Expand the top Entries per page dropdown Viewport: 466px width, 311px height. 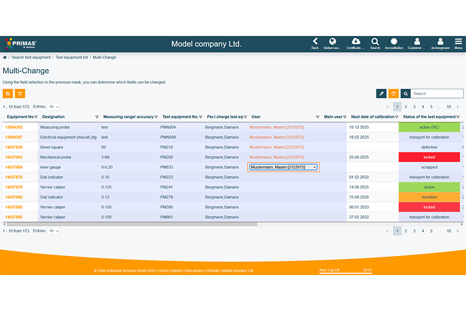(x=54, y=107)
